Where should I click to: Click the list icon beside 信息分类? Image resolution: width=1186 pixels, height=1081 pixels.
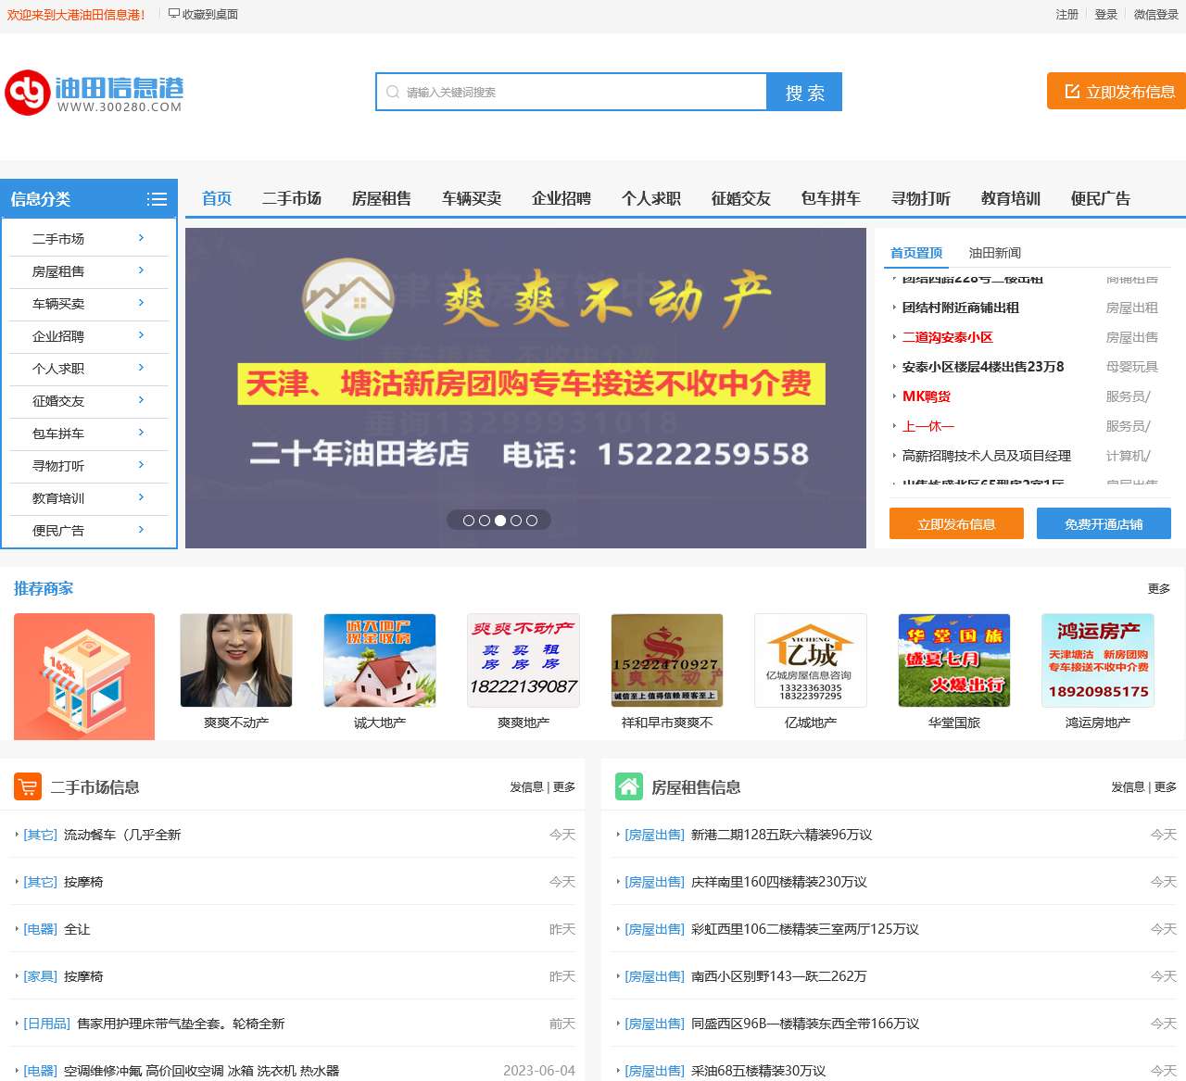(x=158, y=198)
